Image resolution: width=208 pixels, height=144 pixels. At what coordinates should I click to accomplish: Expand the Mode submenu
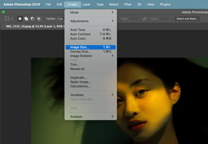click(91, 12)
